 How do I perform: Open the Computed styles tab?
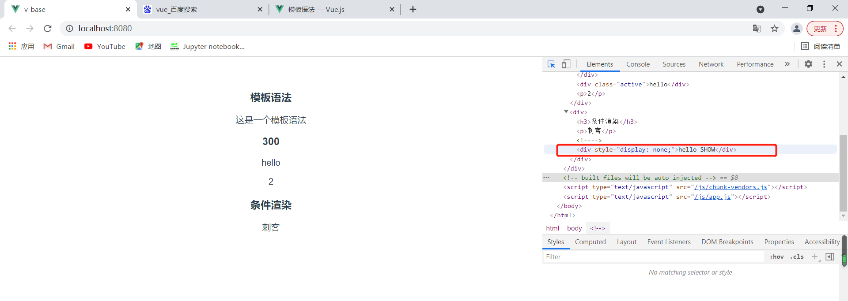[590, 242]
